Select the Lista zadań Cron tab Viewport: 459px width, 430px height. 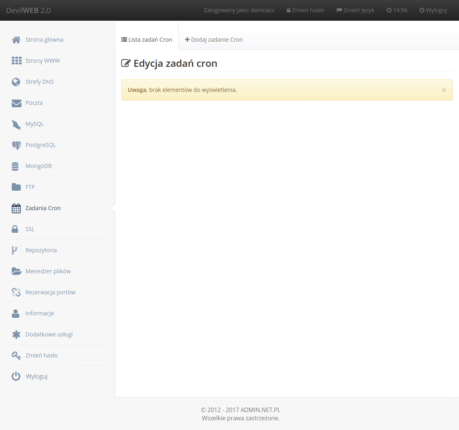point(147,40)
